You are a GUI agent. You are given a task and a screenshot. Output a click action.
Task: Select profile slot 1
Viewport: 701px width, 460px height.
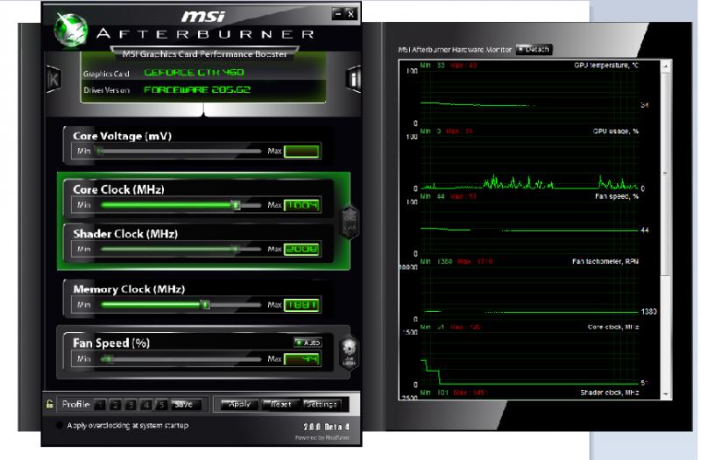[x=100, y=405]
